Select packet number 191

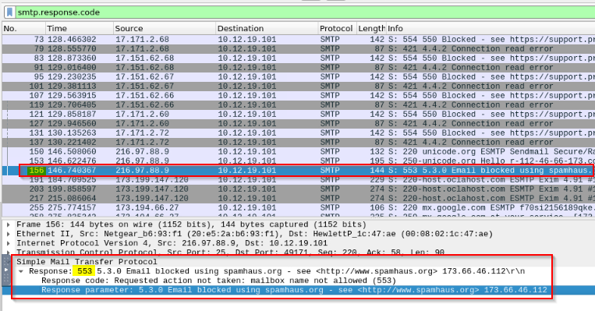coord(298,180)
